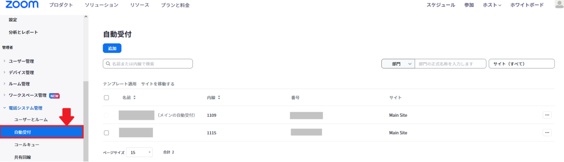Viewport: 564px width, 162px height.
Task: Click the search magnifier icon
Action: click(x=108, y=64)
